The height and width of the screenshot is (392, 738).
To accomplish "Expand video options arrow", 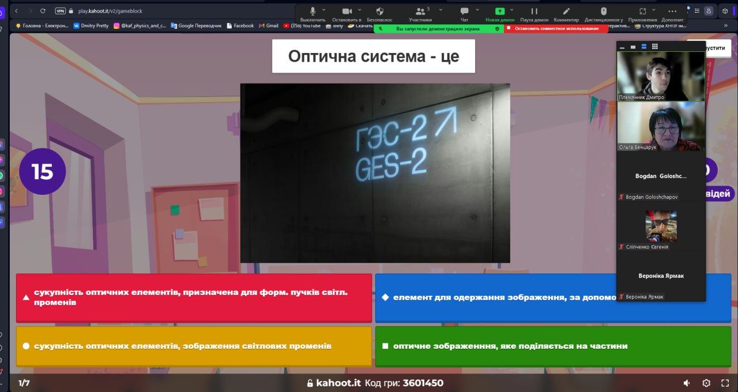I will pyautogui.click(x=359, y=10).
